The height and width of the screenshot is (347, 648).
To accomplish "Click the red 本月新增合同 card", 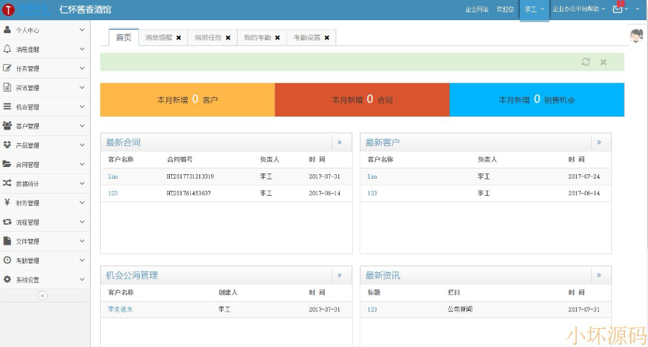I will (x=362, y=99).
